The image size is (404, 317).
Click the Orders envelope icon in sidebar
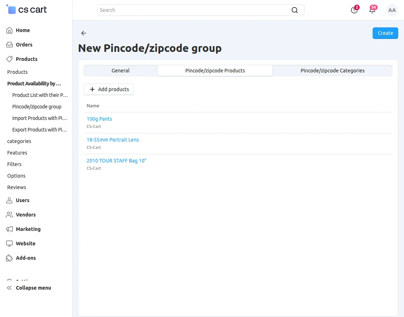(x=9, y=45)
